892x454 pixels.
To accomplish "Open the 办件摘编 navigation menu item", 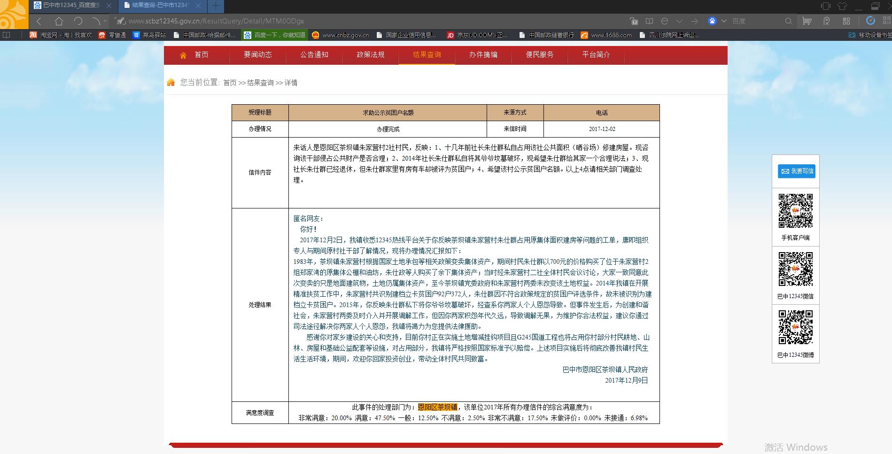I will [483, 55].
